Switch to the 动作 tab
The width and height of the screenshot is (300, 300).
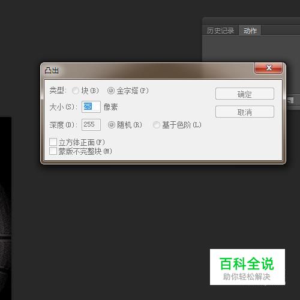250,31
